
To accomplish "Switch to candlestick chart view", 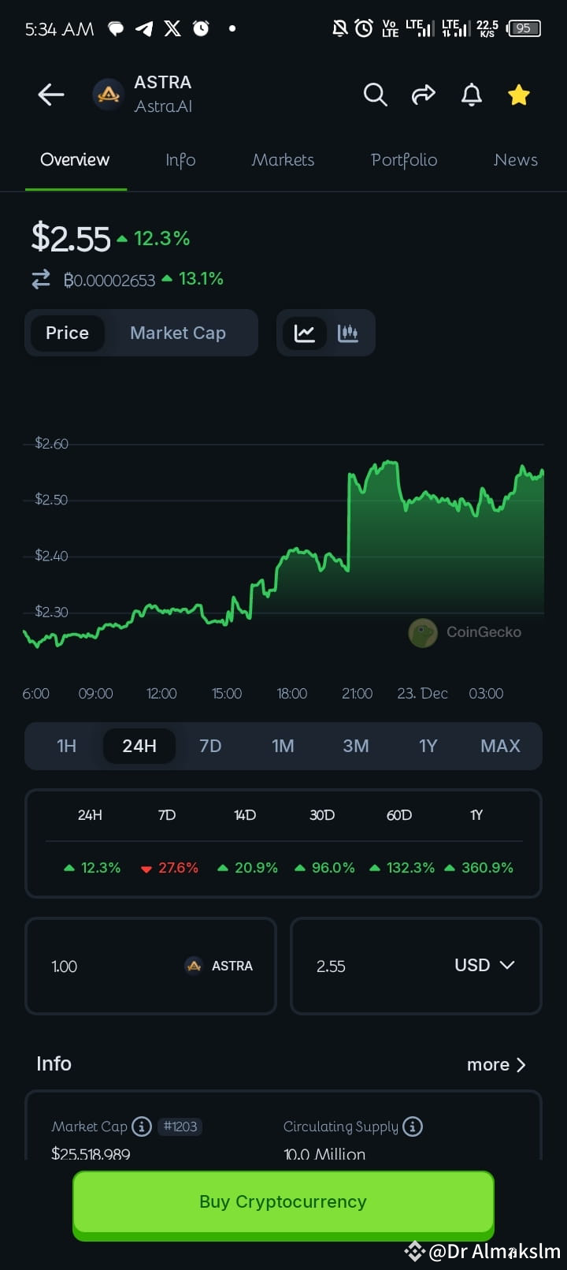I will click(348, 333).
